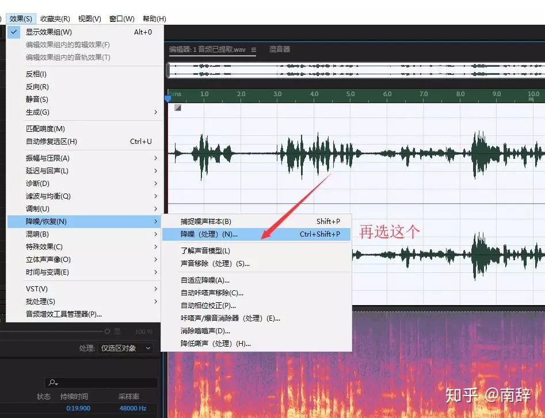
Task: Sort by 持续时间 column header
Action: pyautogui.click(x=74, y=397)
